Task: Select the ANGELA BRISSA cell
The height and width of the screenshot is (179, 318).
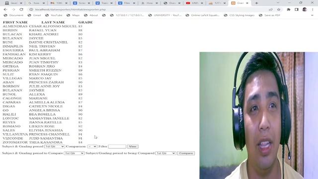Action: point(44,110)
